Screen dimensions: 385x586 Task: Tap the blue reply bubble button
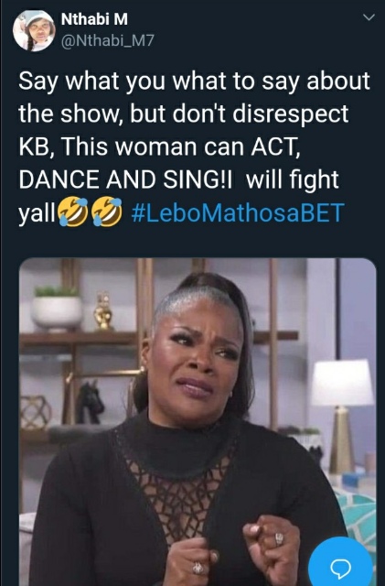(x=340, y=567)
